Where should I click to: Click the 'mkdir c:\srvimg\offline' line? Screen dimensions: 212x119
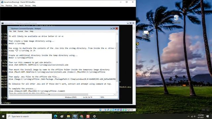click(21, 58)
